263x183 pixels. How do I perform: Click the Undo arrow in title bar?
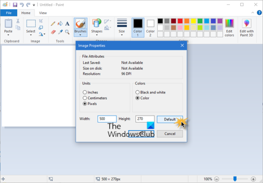(x=22, y=5)
